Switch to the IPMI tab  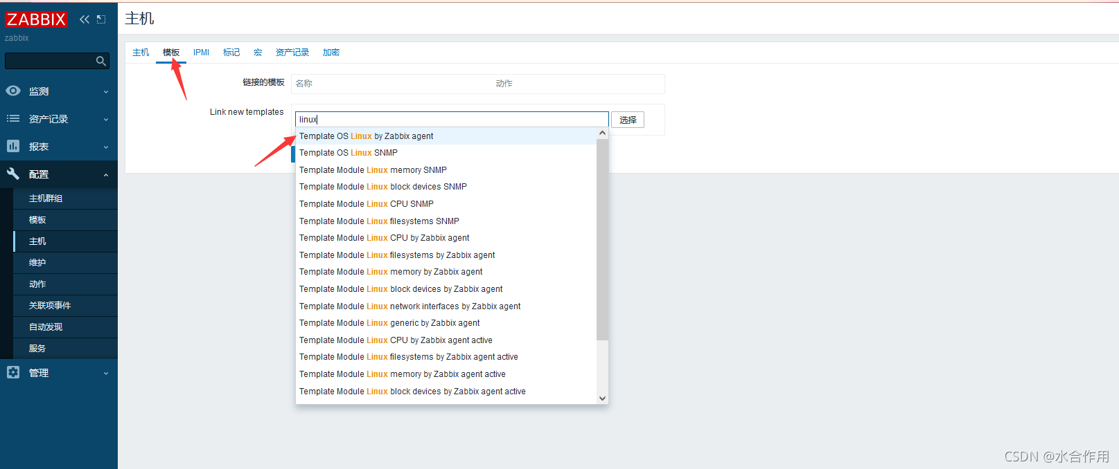(x=201, y=53)
